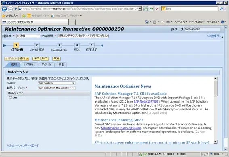Select the メンテナンスオプティマイザ browser tab
The width and height of the screenshot is (229, 157).
point(35,22)
